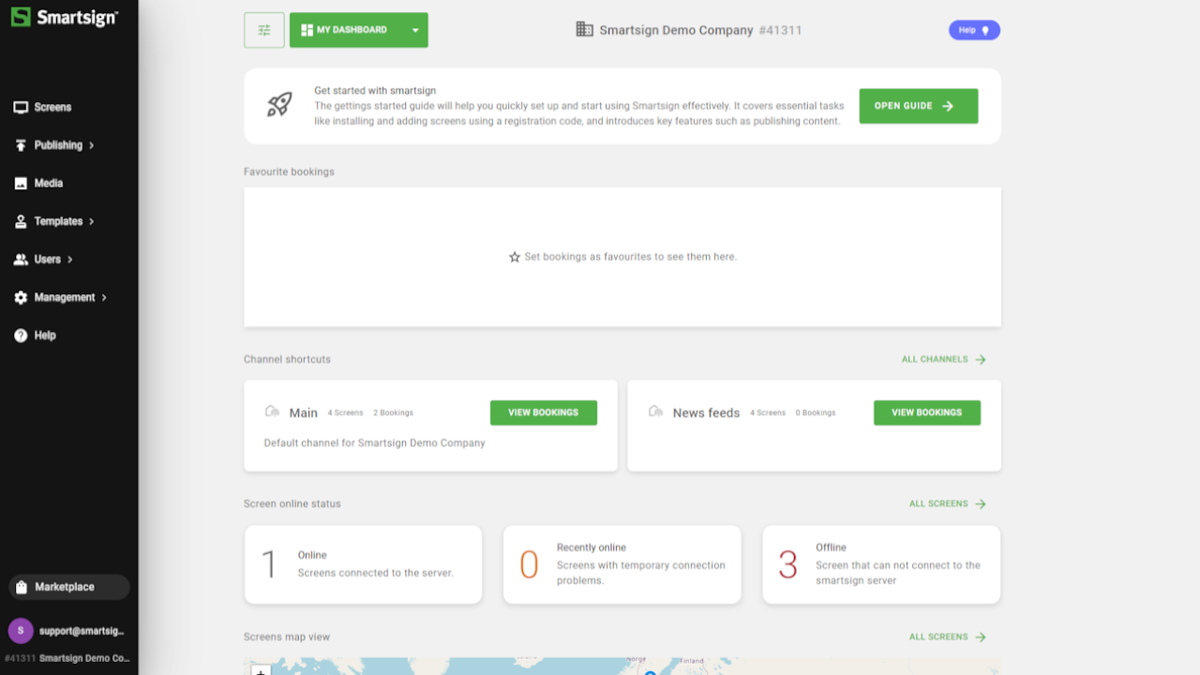This screenshot has height=675, width=1200.
Task: Click the News feeds channel name
Action: [706, 412]
